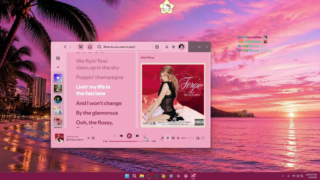Open the pink flower cover playlist in sidebar
The image size is (320, 180).
[58, 120]
